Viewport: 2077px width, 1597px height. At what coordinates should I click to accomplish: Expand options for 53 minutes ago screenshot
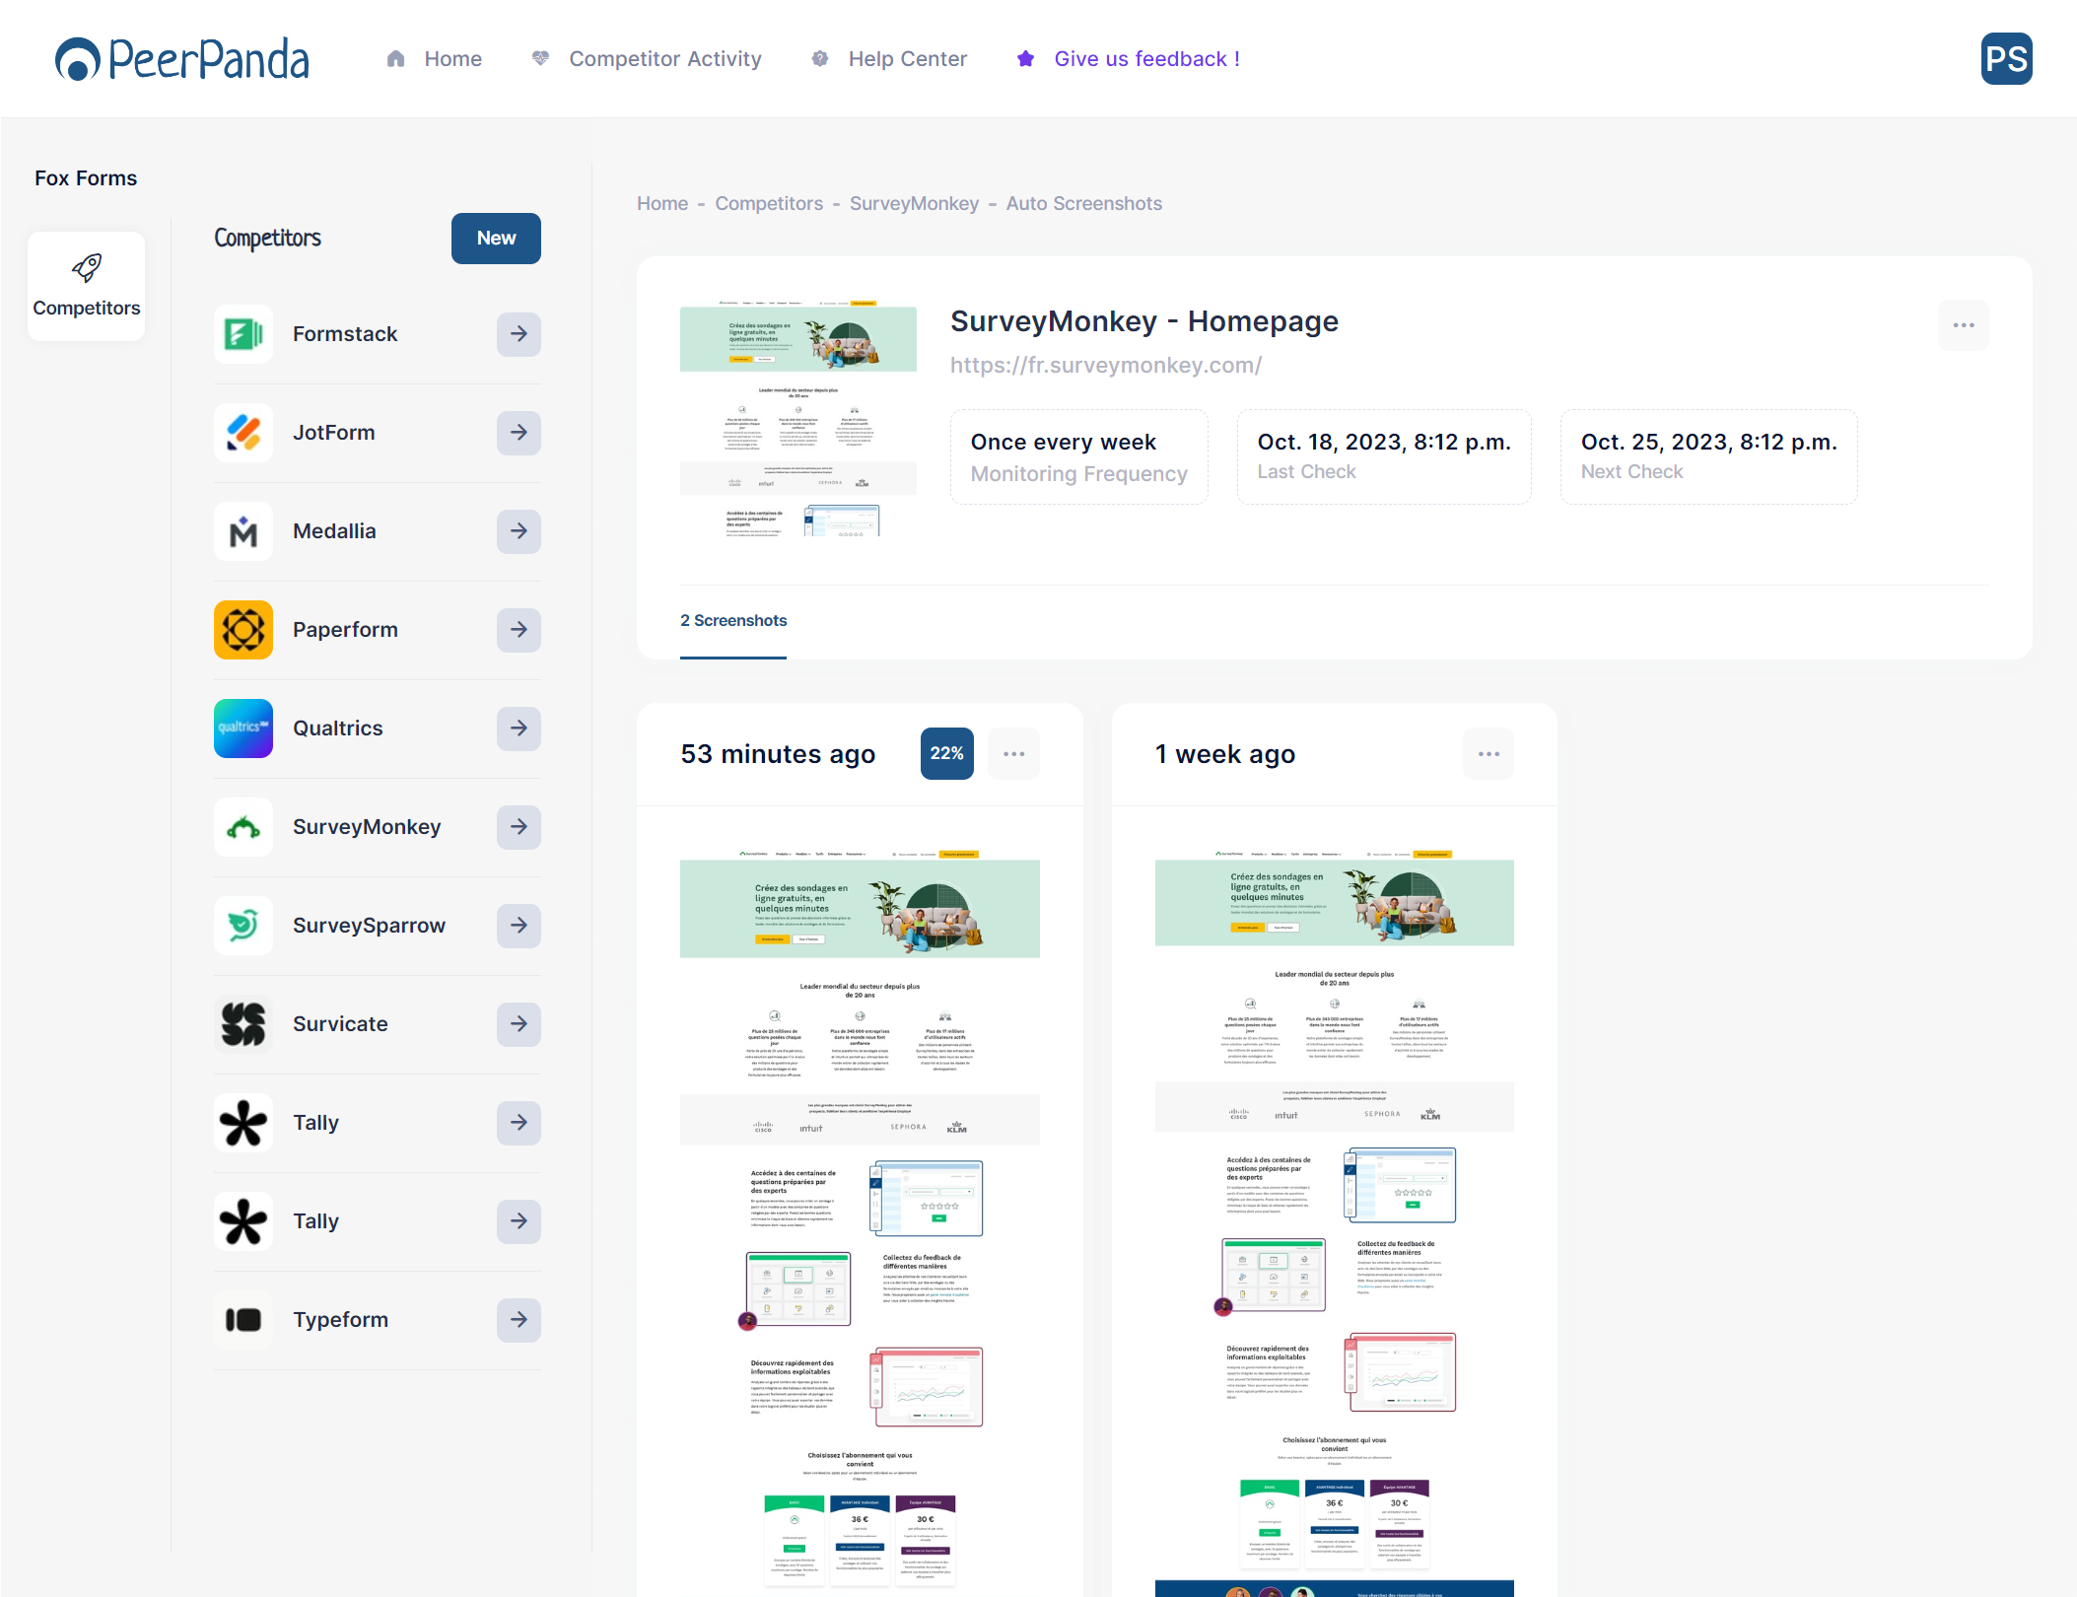(1013, 754)
